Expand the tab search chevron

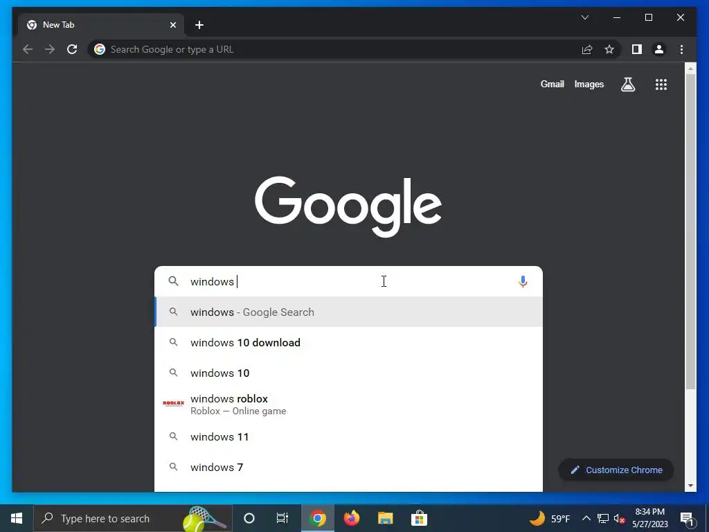click(584, 17)
